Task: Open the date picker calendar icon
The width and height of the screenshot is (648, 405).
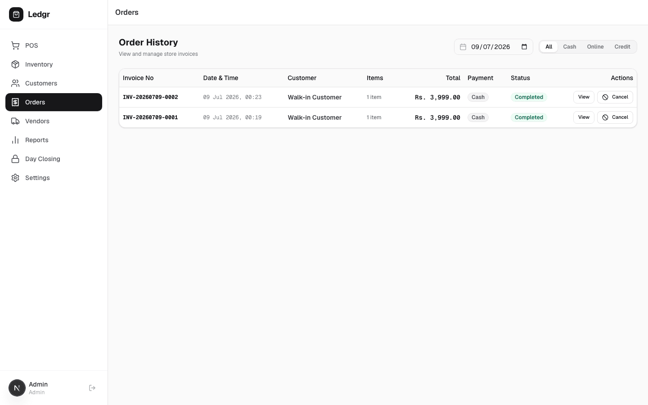Action: coord(524,47)
